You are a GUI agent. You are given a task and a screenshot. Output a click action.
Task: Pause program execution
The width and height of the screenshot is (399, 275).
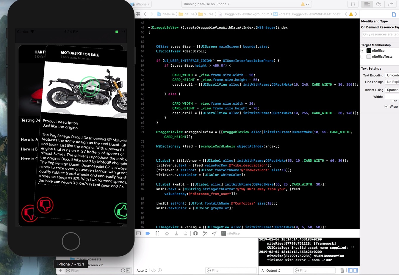click(157, 233)
